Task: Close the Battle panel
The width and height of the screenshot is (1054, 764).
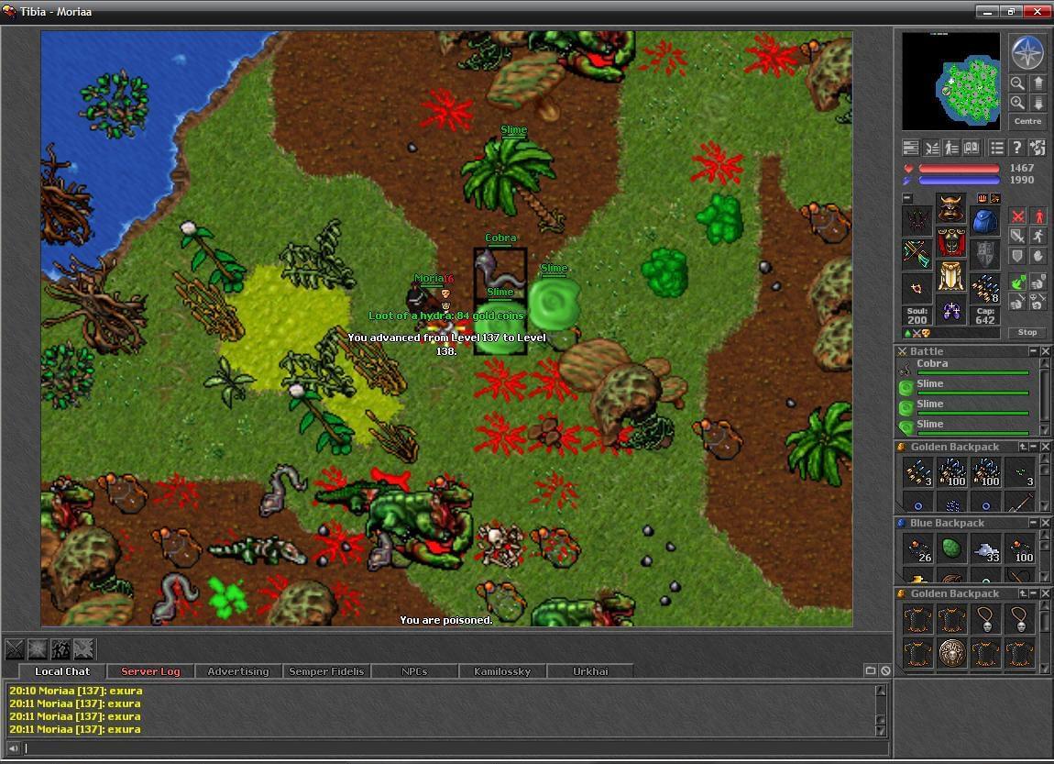Action: point(1045,351)
